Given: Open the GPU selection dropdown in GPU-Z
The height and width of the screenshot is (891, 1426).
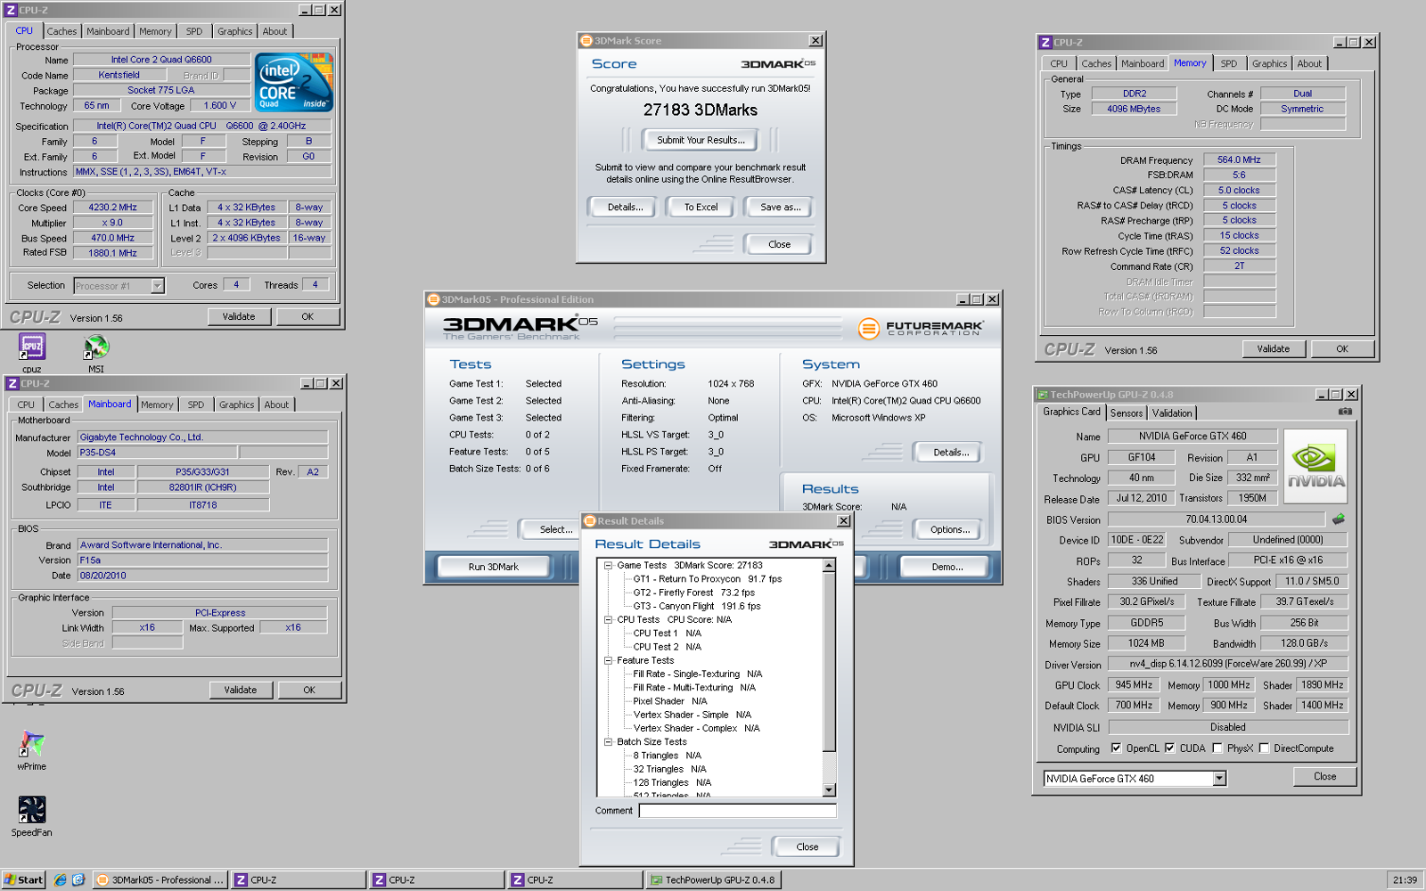Looking at the screenshot, I should 1219,779.
